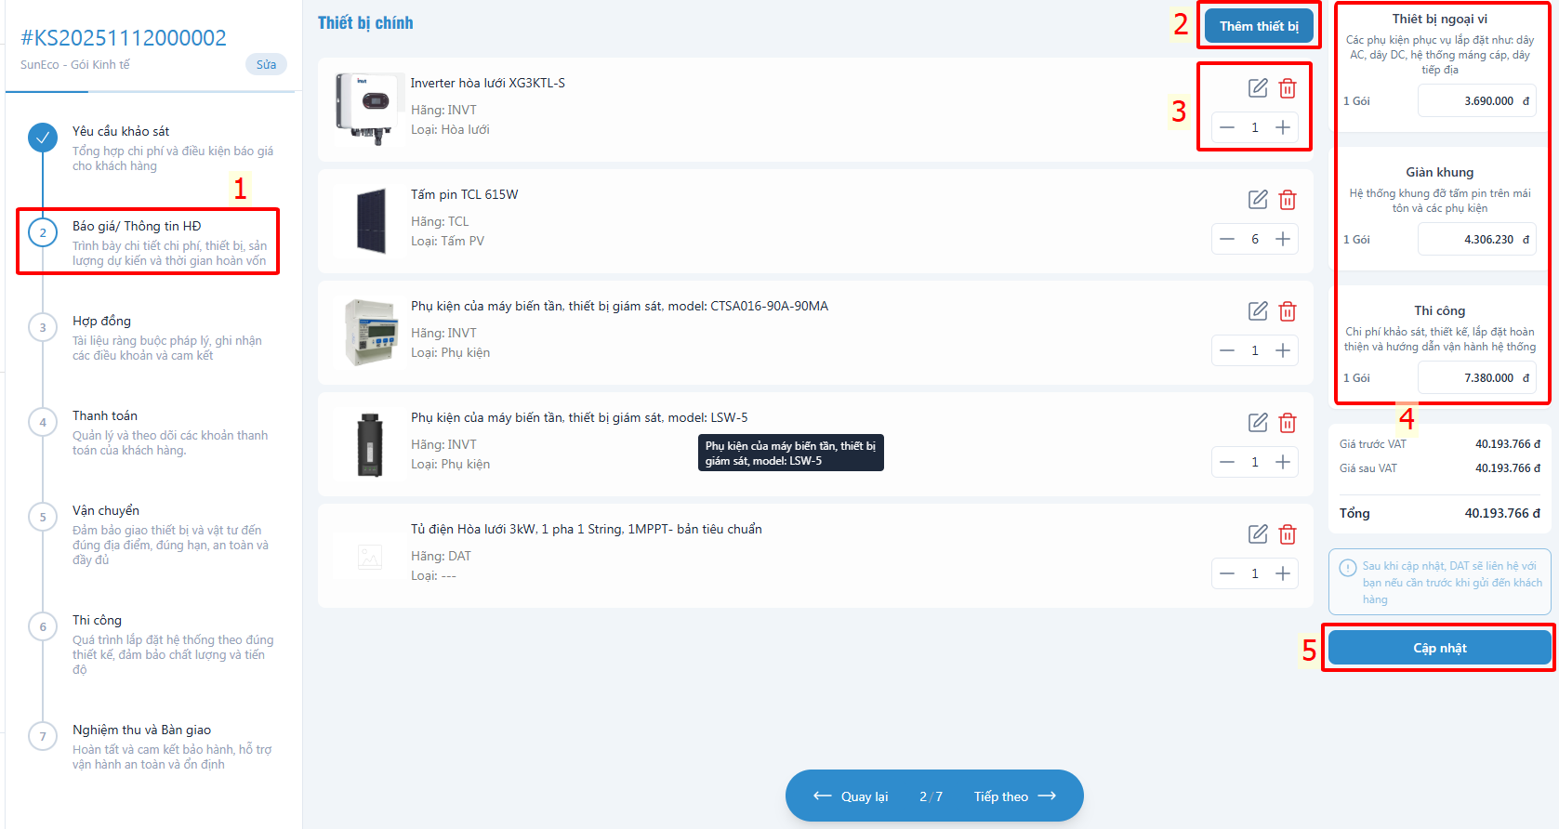This screenshot has height=829, width=1559.
Task: Click the Thêm thiết bị button
Action: tap(1259, 26)
